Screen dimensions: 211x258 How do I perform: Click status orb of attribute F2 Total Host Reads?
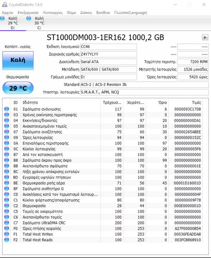click(x=6, y=240)
